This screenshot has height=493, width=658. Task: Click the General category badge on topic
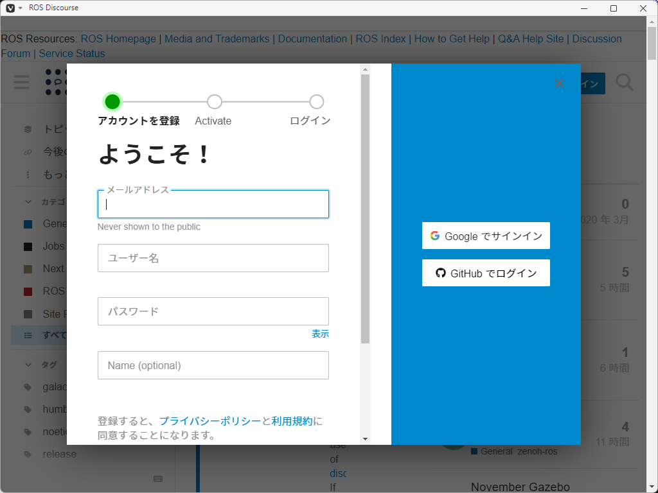click(x=492, y=451)
